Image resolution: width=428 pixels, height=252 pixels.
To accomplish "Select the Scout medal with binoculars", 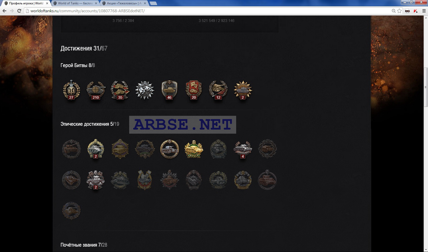I will [x=145, y=90].
